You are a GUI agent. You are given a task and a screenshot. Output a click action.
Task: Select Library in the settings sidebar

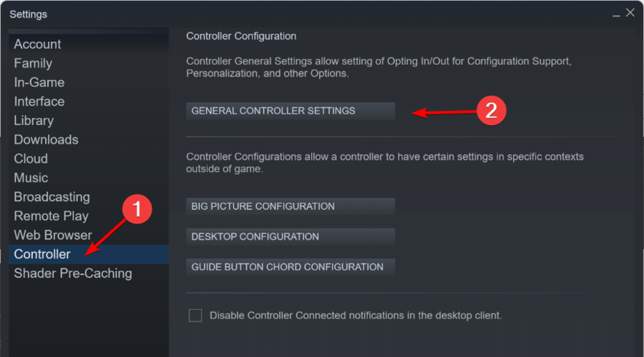pyautogui.click(x=34, y=121)
